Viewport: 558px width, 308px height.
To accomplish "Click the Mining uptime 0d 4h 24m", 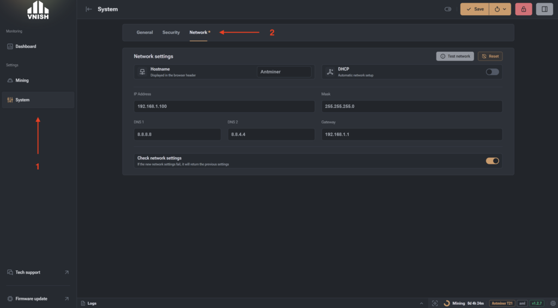I will [475, 304].
